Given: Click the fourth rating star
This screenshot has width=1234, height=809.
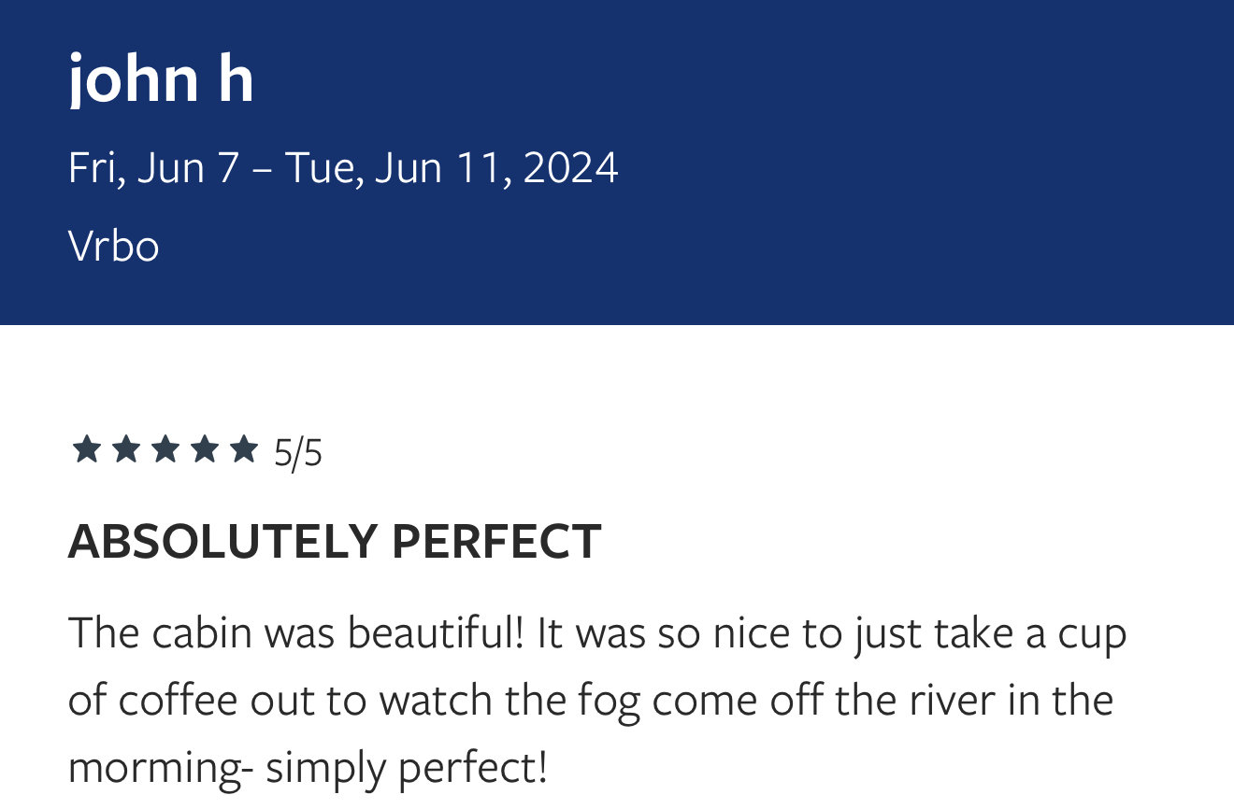Looking at the screenshot, I should tap(204, 449).
